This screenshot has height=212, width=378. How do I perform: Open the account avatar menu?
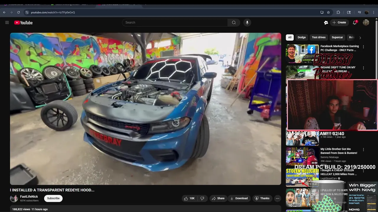pyautogui.click(x=366, y=23)
